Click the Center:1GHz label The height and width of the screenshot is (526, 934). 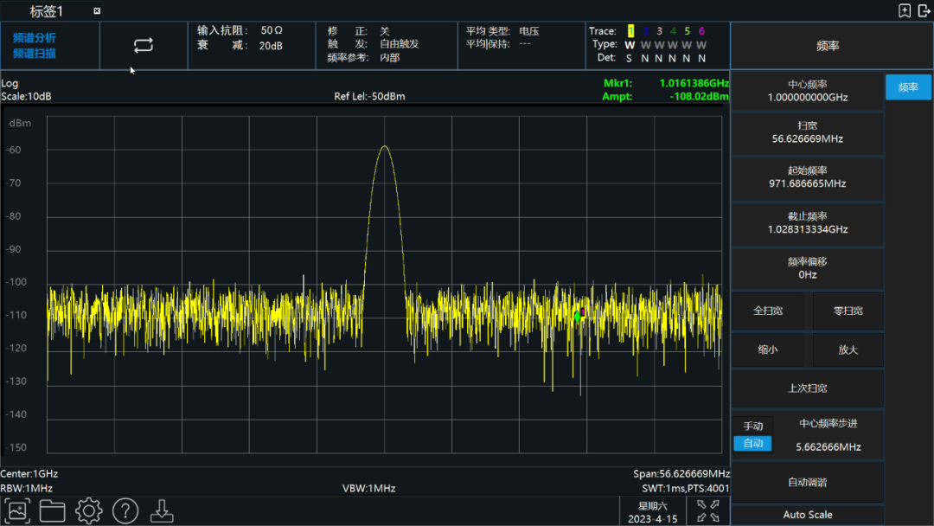point(29,474)
